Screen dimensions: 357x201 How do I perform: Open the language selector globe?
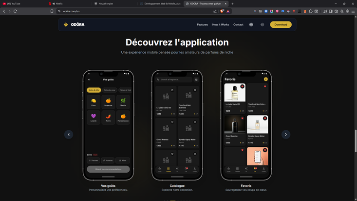tap(251, 24)
